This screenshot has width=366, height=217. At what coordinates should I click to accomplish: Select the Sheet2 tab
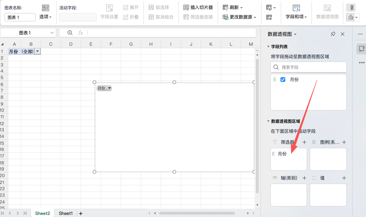click(x=42, y=213)
